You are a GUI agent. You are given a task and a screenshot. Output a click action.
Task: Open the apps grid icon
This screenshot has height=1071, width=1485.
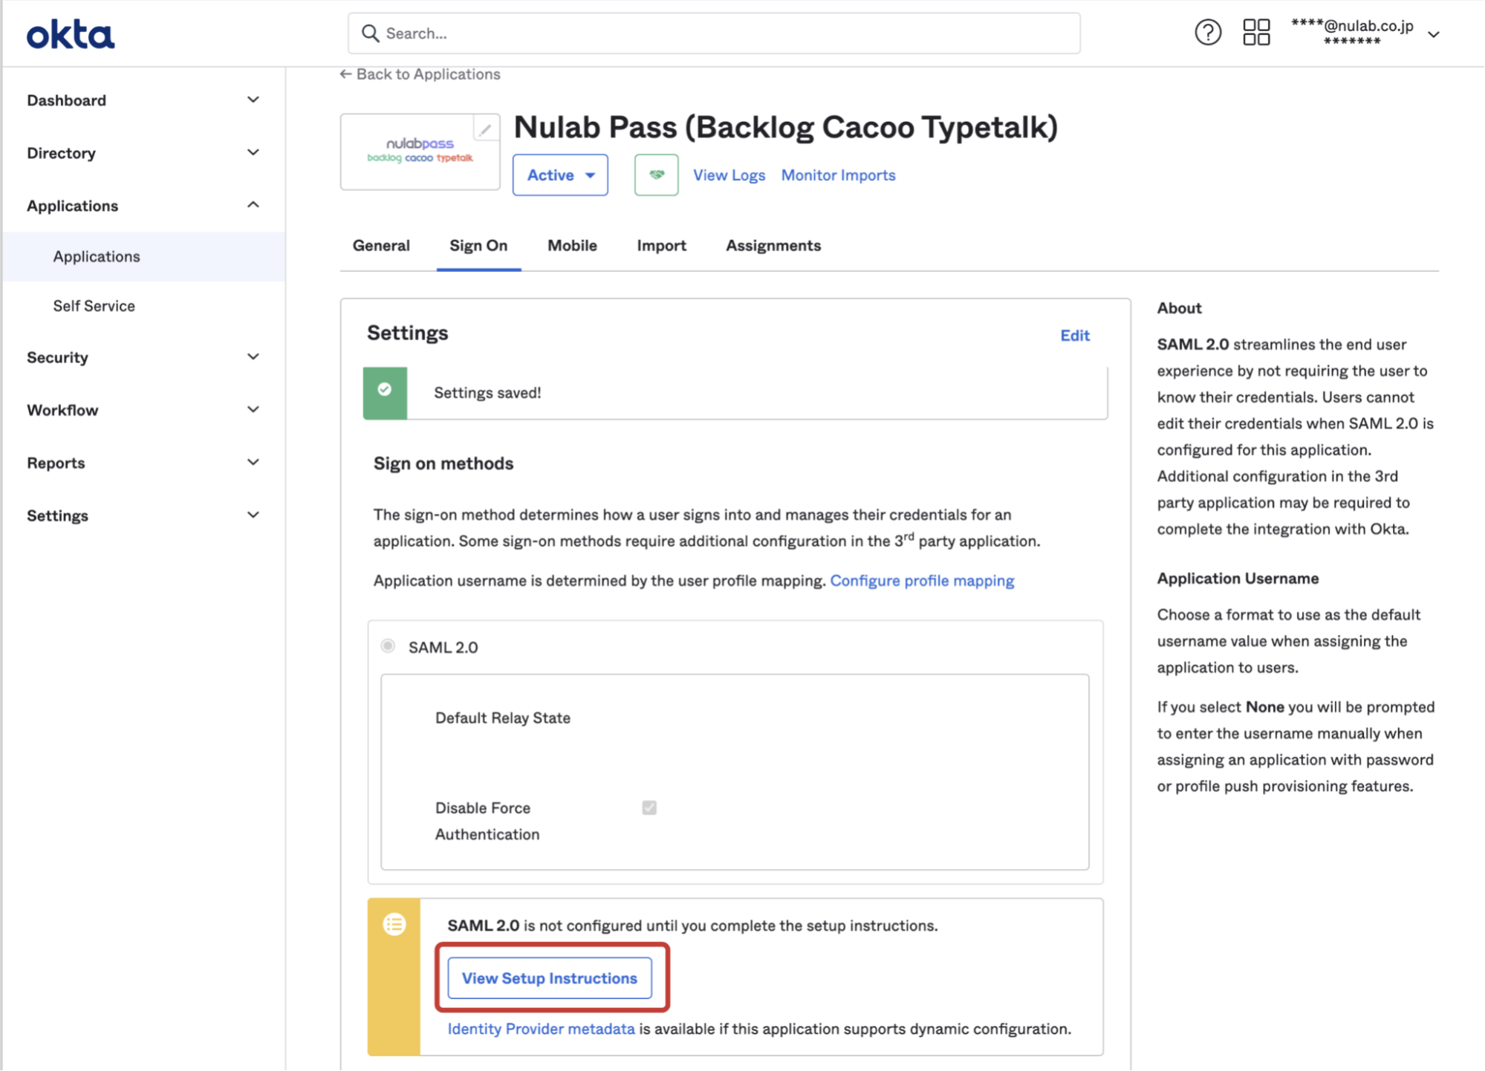click(x=1256, y=33)
